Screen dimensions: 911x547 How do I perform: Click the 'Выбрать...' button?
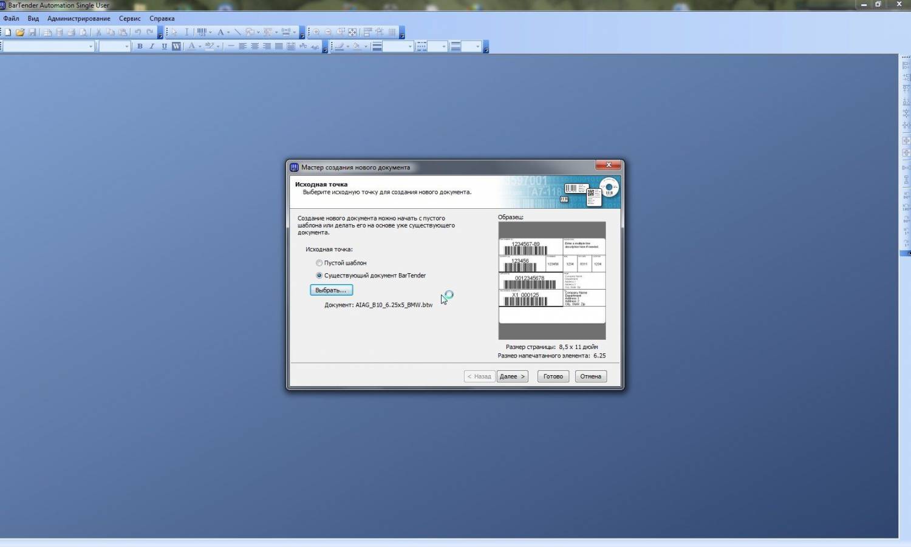pos(331,290)
